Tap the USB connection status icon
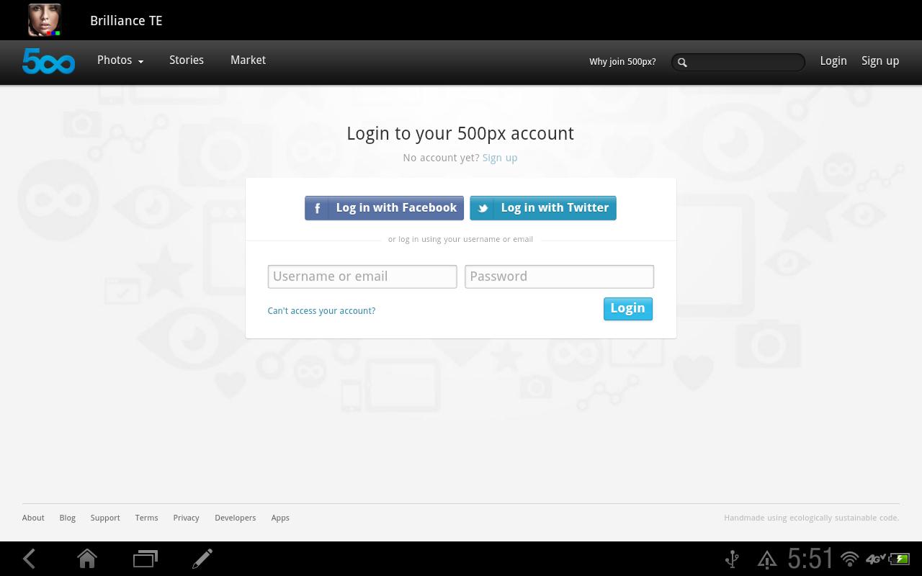 pos(733,559)
